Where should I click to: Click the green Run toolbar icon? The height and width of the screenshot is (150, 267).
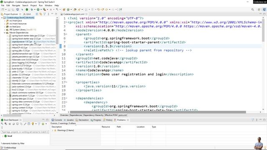pyautogui.click(x=38, y=10)
